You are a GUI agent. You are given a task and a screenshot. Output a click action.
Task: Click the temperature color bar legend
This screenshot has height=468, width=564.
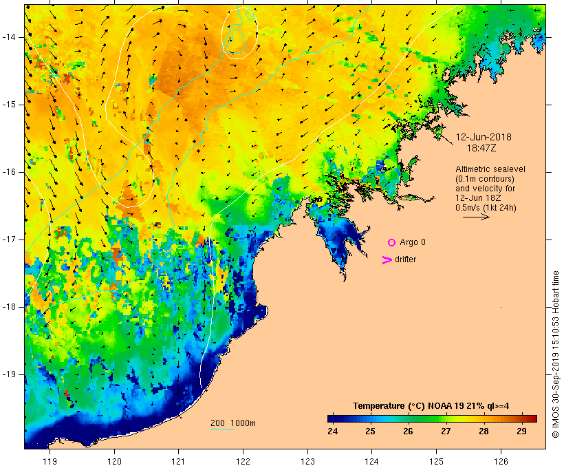click(x=432, y=418)
